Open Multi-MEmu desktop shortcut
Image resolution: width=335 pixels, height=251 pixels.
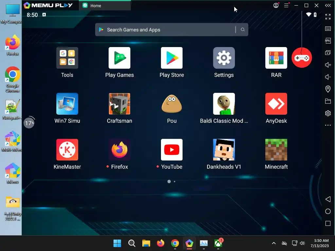point(11,142)
